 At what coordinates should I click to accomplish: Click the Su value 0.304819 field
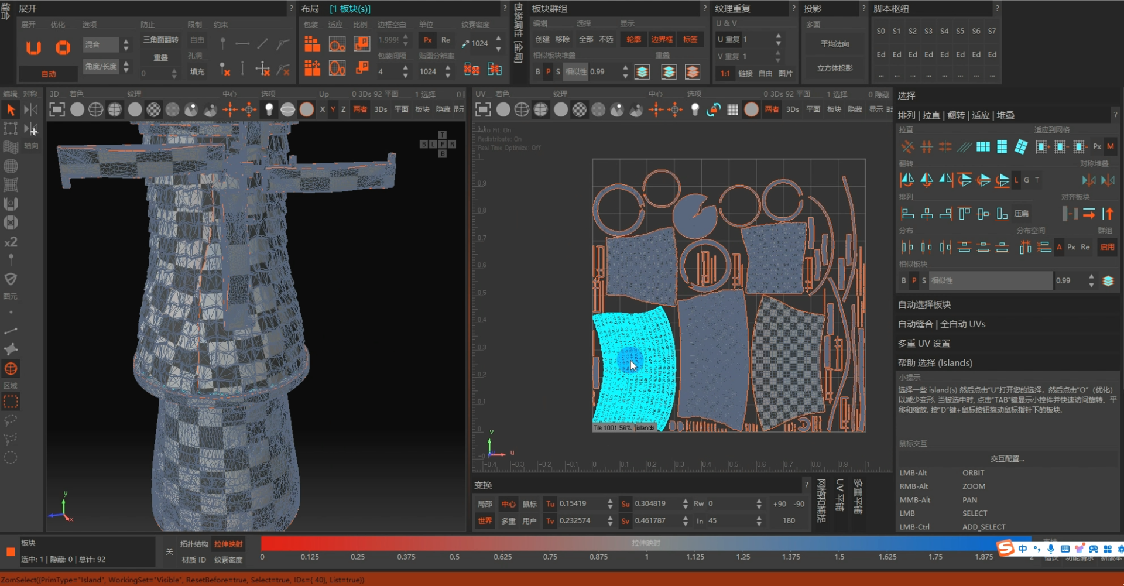point(656,503)
